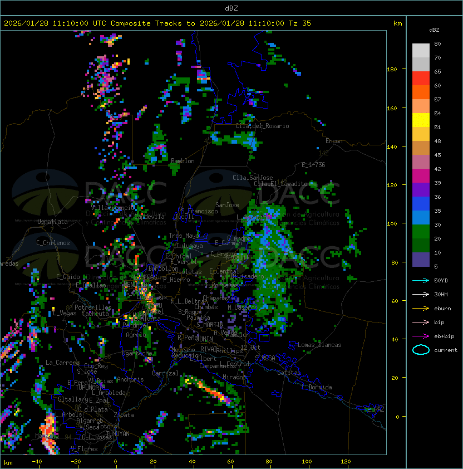
Task: Click the Zapata map label
Action: coord(124,415)
